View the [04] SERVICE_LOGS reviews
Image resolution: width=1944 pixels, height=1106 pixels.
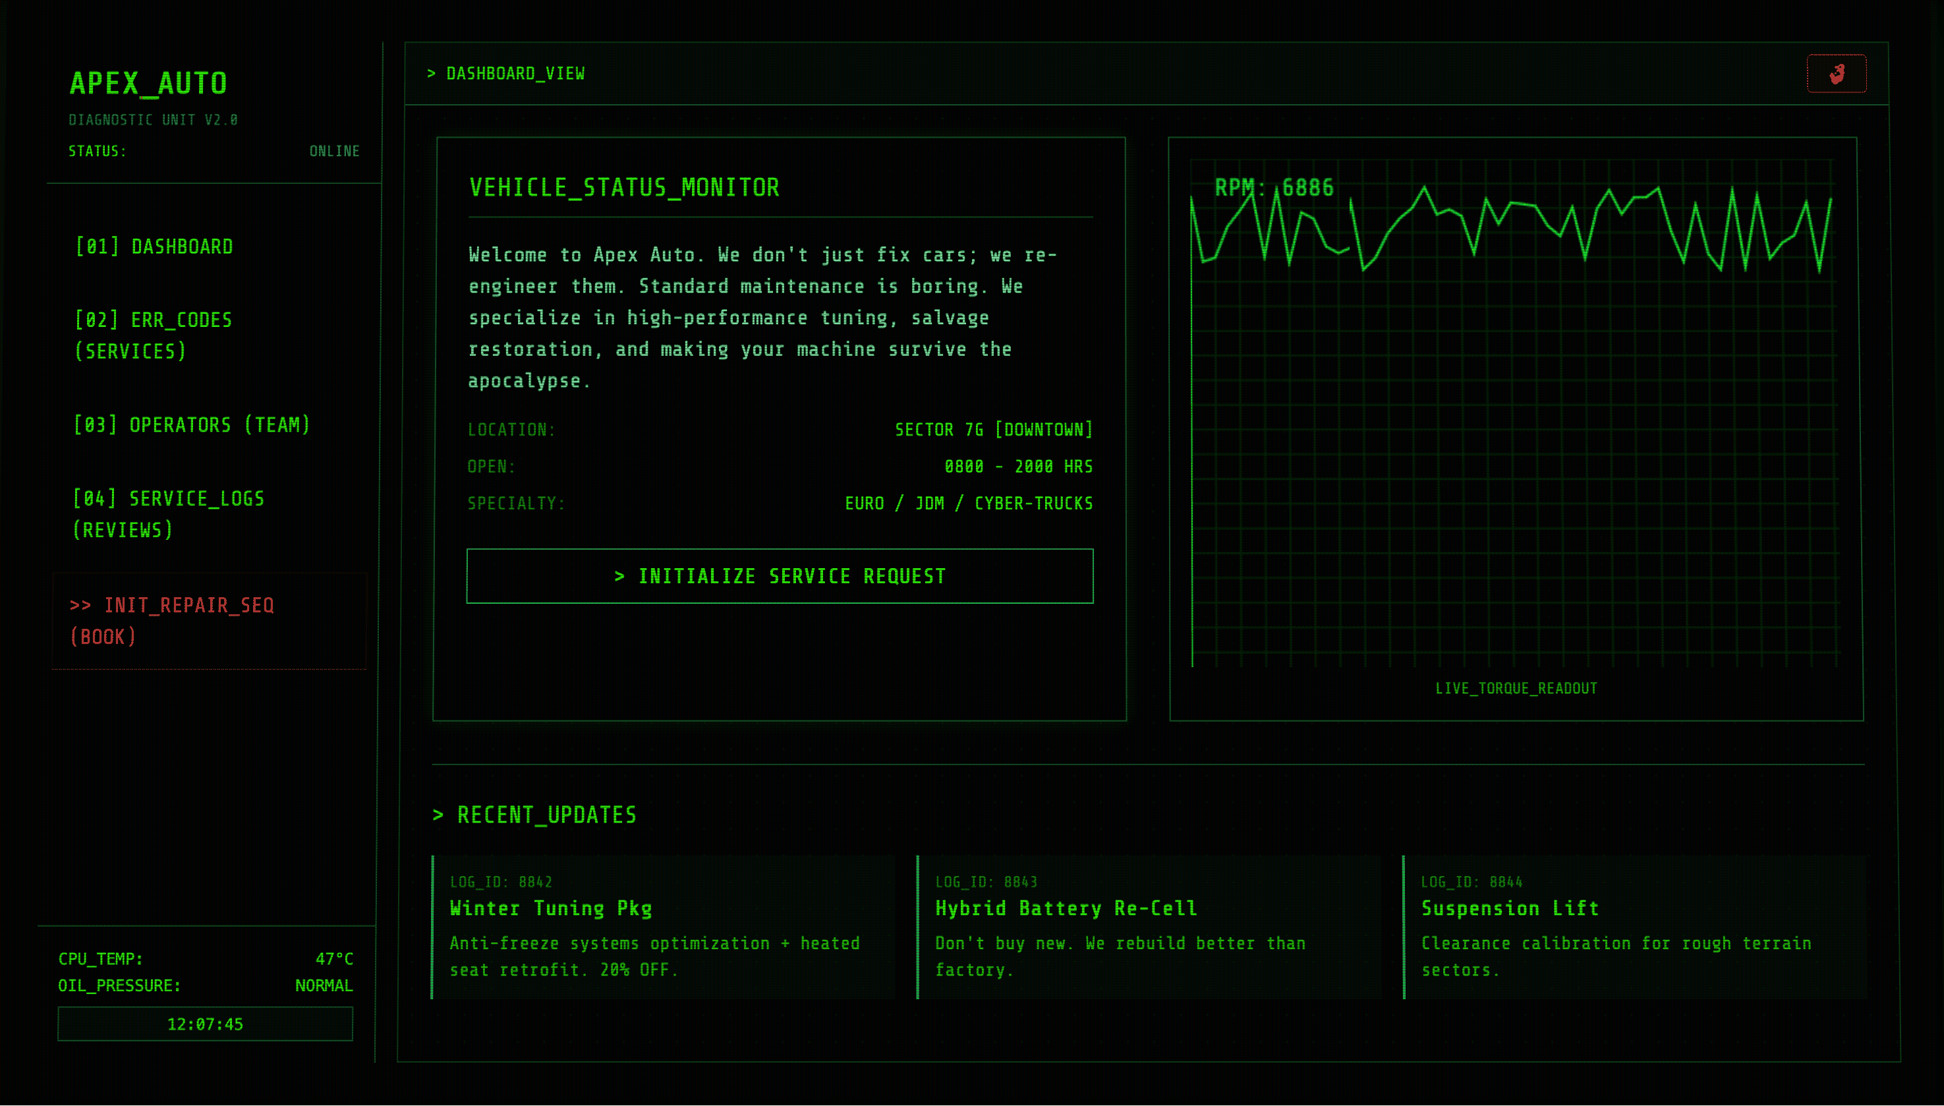(x=168, y=513)
